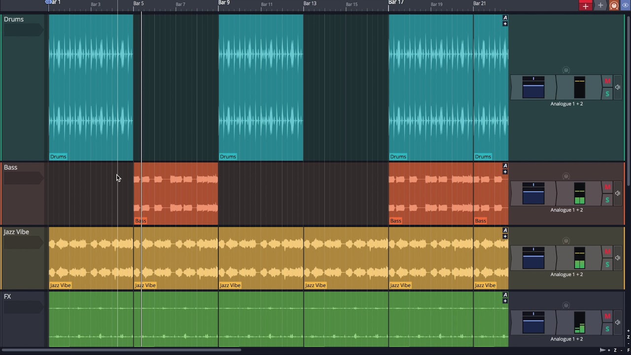The width and height of the screenshot is (631, 355).
Task: Select the Drums clip starting at Bar 1
Action: click(x=91, y=87)
